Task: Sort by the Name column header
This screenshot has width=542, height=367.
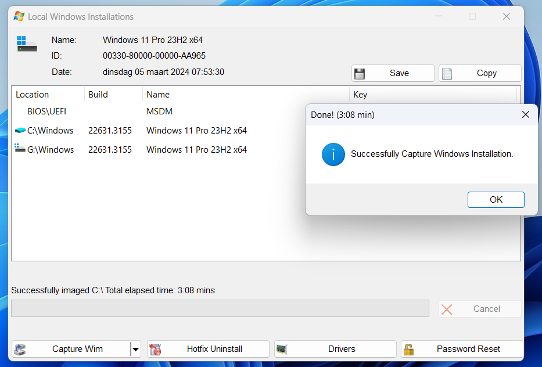Action: (x=246, y=94)
